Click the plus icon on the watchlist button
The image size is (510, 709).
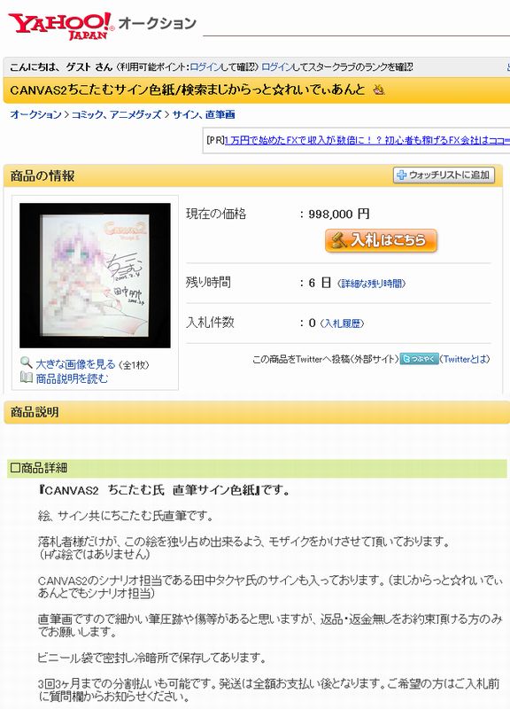coord(401,175)
